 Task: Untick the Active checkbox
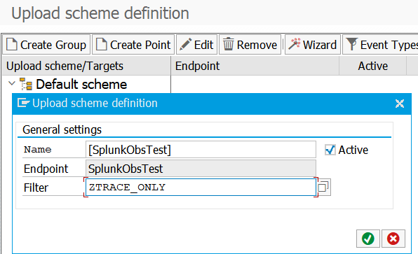pos(330,150)
